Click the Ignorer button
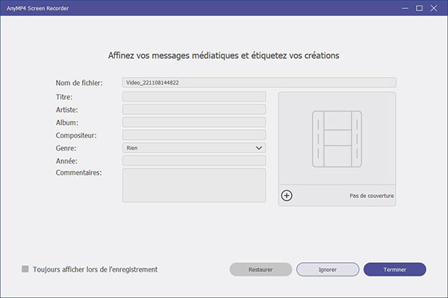448x298 pixels. tap(328, 270)
